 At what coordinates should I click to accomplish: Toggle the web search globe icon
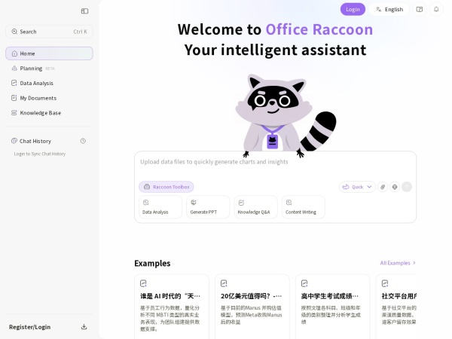point(395,187)
